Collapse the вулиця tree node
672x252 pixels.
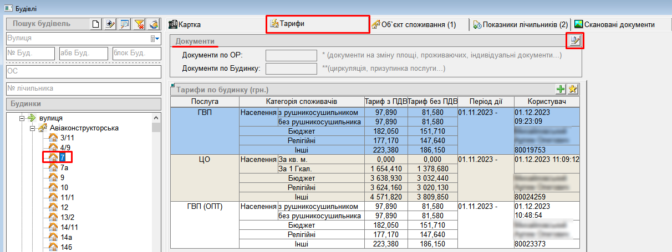point(22,118)
